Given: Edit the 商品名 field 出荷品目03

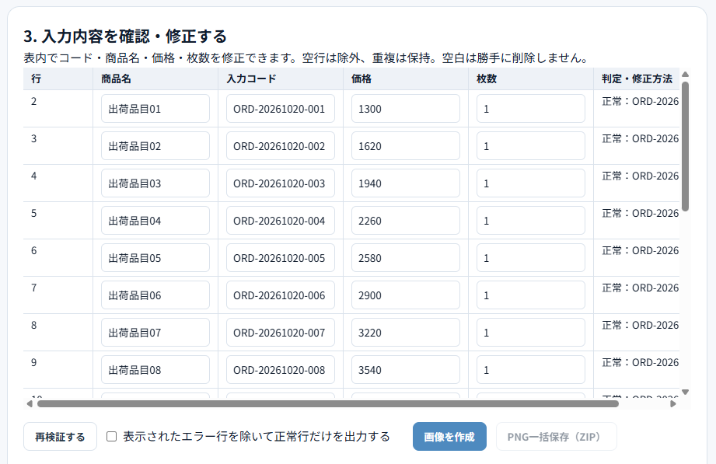Looking at the screenshot, I should click(155, 183).
